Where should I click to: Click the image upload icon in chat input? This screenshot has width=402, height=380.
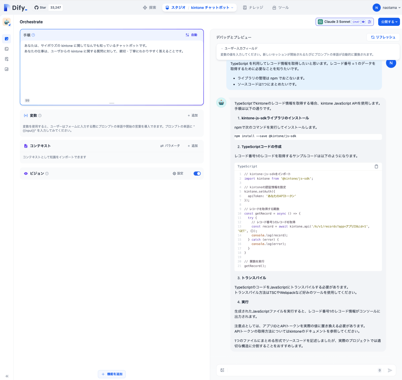click(x=222, y=370)
